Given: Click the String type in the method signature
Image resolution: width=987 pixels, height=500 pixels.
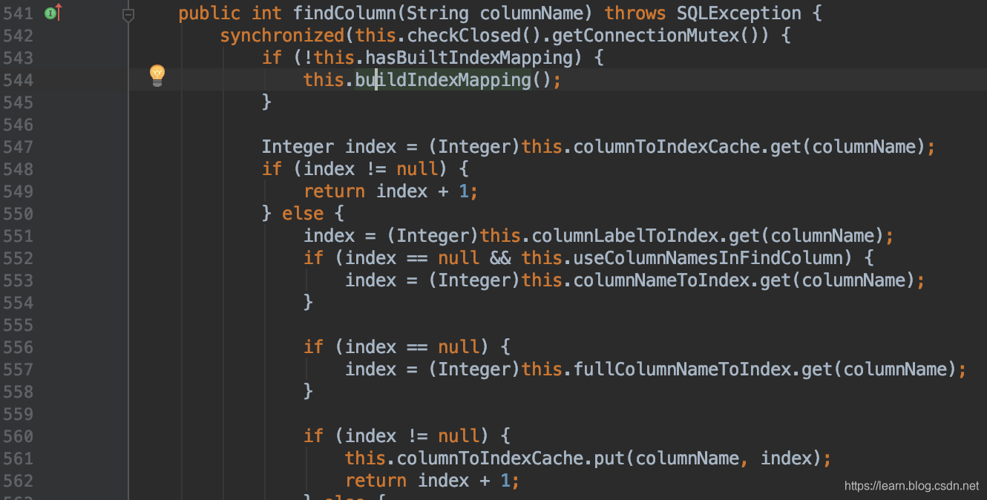Looking at the screenshot, I should coord(439,13).
